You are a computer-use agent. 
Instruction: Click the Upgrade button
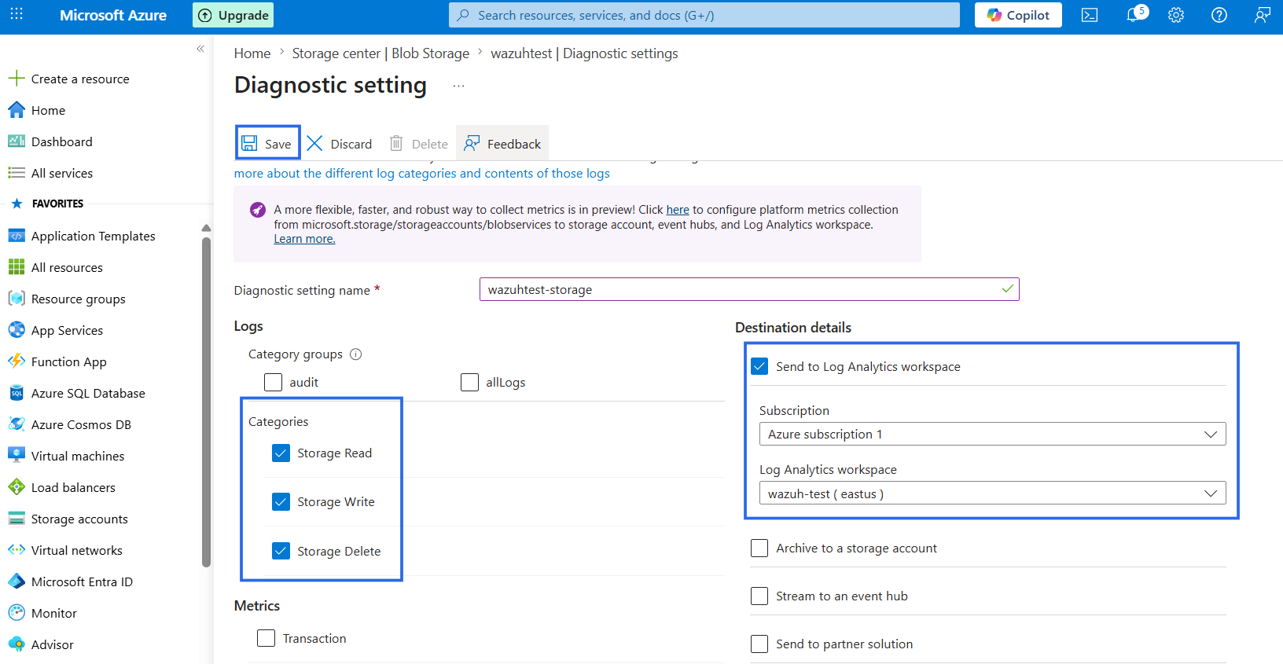233,15
